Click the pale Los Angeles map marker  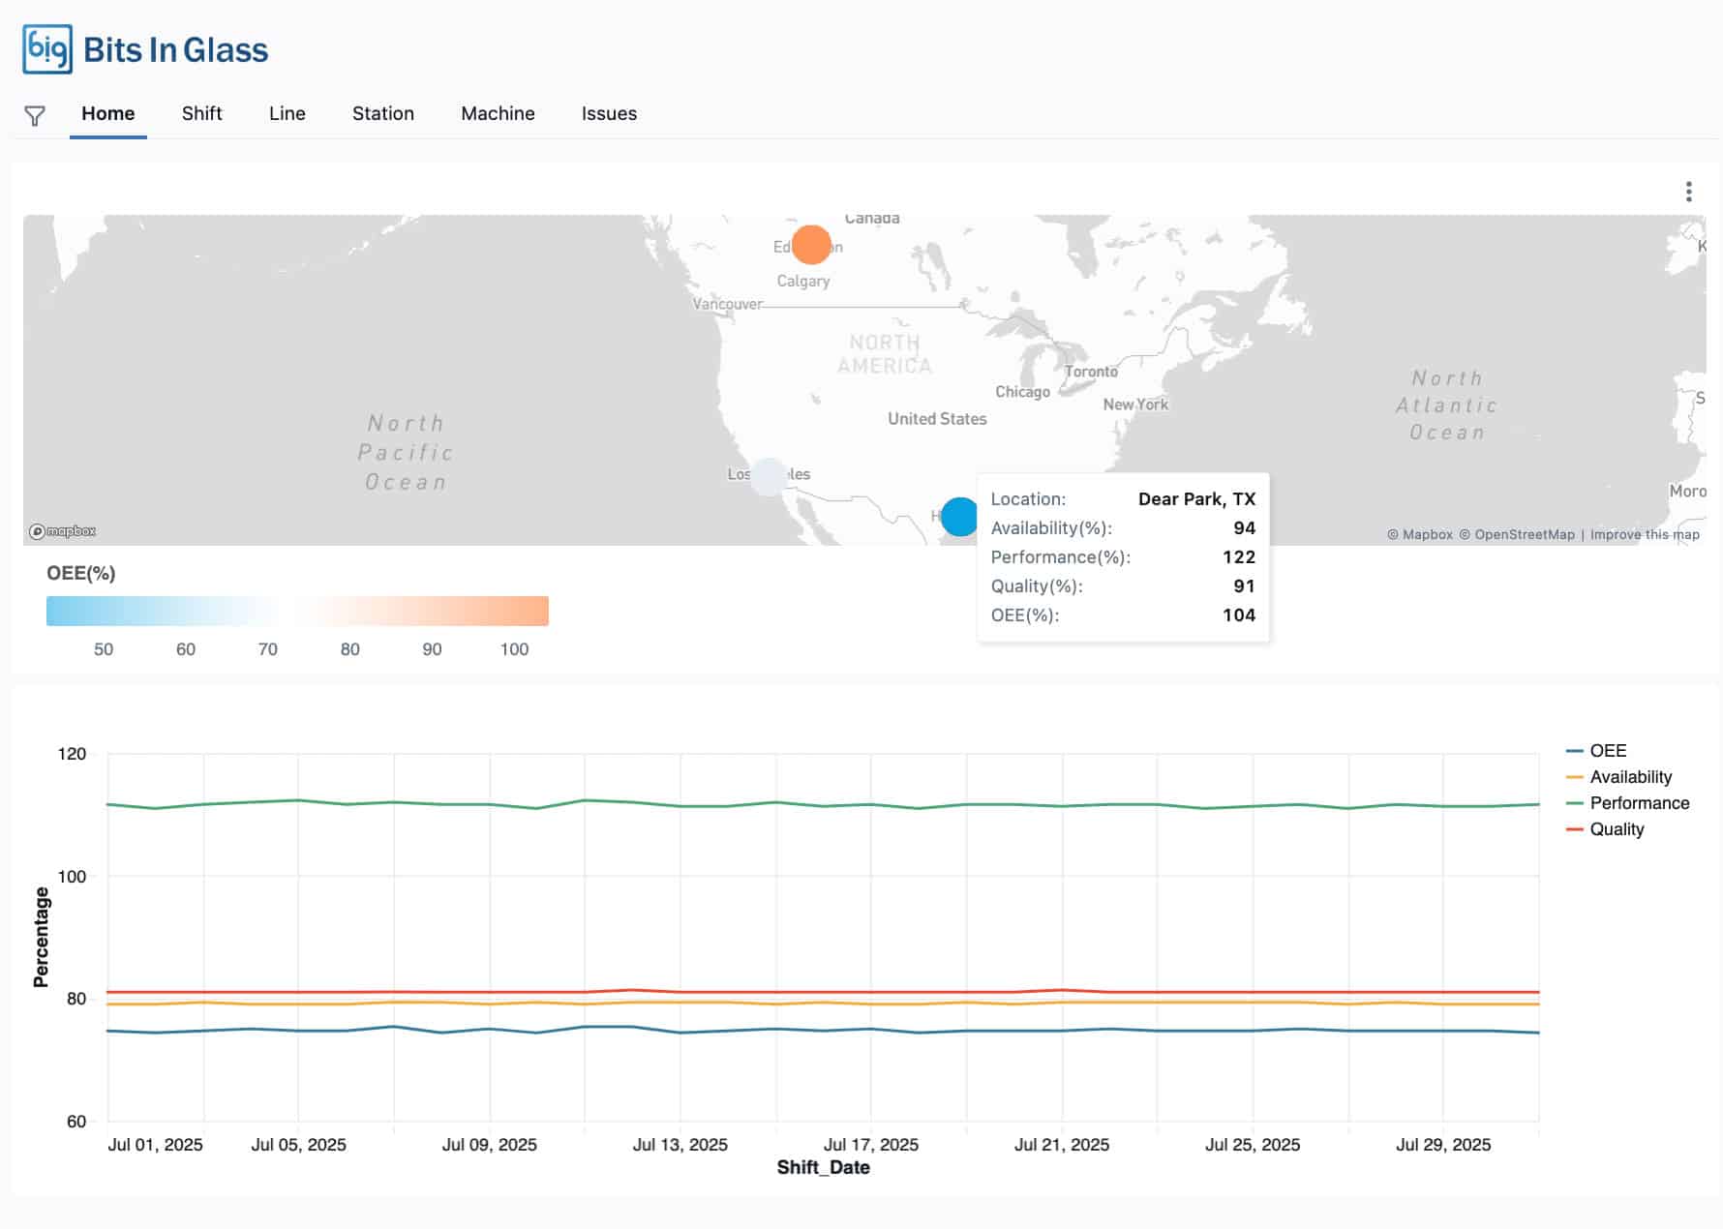[x=769, y=476]
